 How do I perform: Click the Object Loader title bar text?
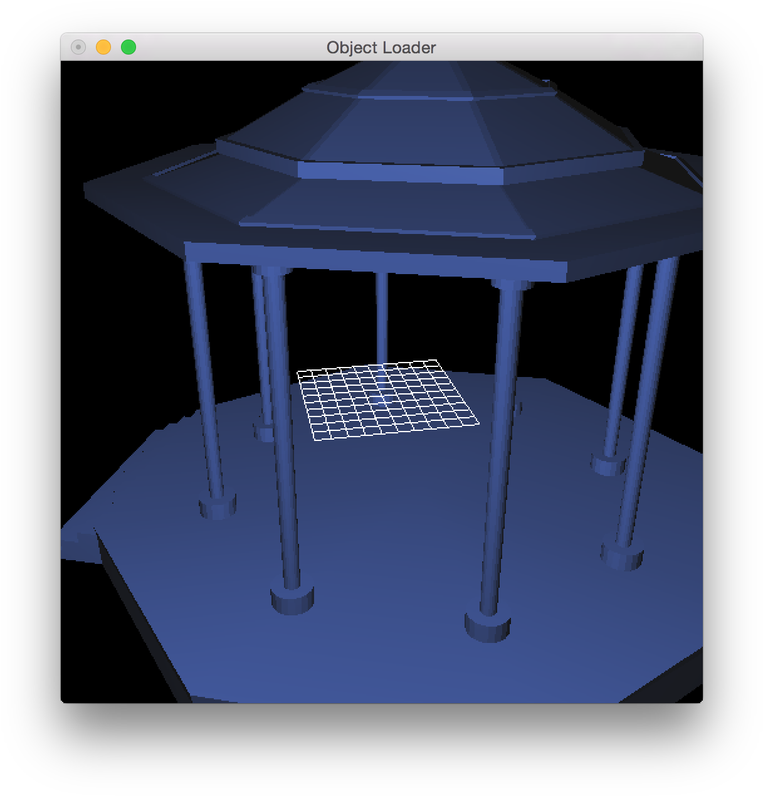pos(381,47)
